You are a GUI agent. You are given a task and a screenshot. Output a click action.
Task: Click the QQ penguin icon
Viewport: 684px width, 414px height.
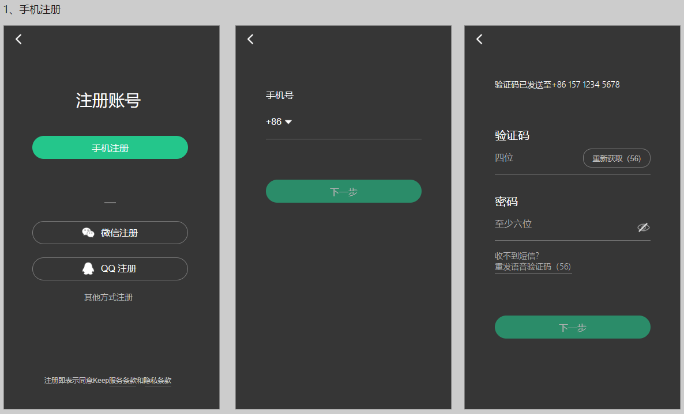coord(88,269)
